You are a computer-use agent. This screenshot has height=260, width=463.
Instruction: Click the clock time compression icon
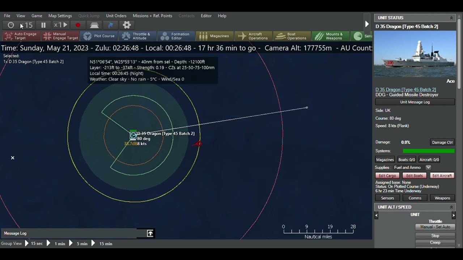pyautogui.click(x=11, y=25)
